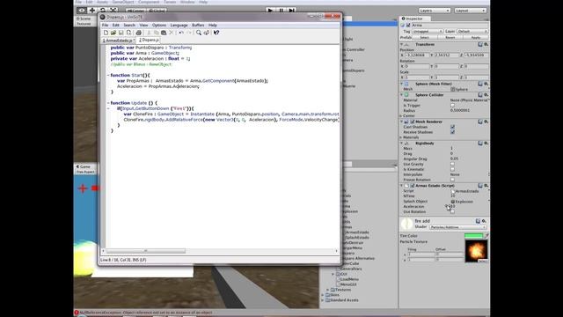Click the prefab Revert button
This screenshot has height=317, width=563.
(x=450, y=37)
